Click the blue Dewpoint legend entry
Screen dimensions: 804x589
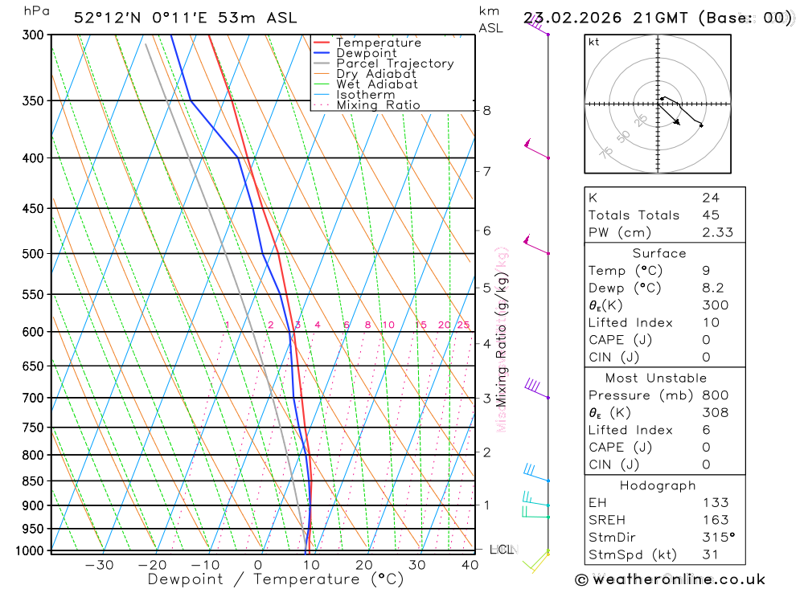[355, 53]
